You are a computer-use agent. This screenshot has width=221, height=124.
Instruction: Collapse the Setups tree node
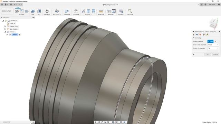click(5, 32)
